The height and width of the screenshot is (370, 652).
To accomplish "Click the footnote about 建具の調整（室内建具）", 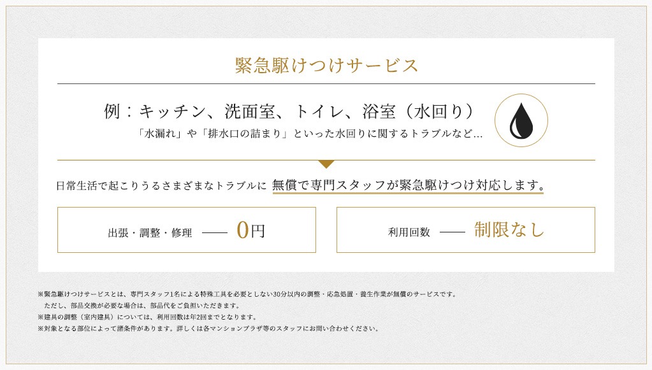I will pyautogui.click(x=148, y=317).
